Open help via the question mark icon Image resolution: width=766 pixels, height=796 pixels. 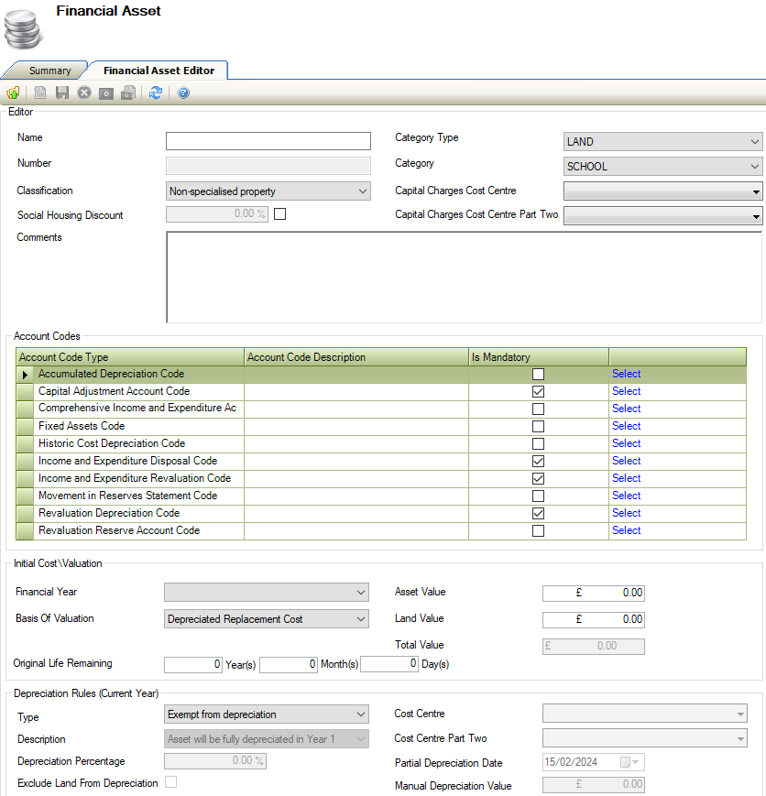pos(183,93)
